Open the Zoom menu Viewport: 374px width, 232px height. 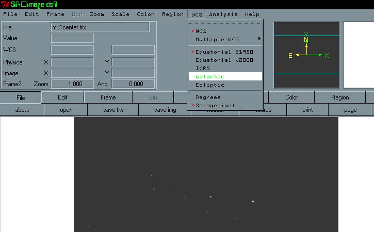tap(97, 14)
